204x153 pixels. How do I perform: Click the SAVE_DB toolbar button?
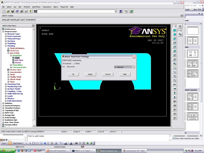(5, 20)
